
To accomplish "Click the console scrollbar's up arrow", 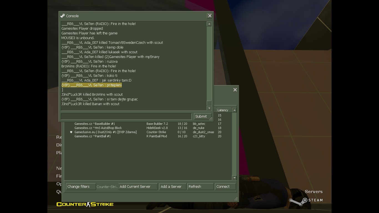I will tap(209, 24).
